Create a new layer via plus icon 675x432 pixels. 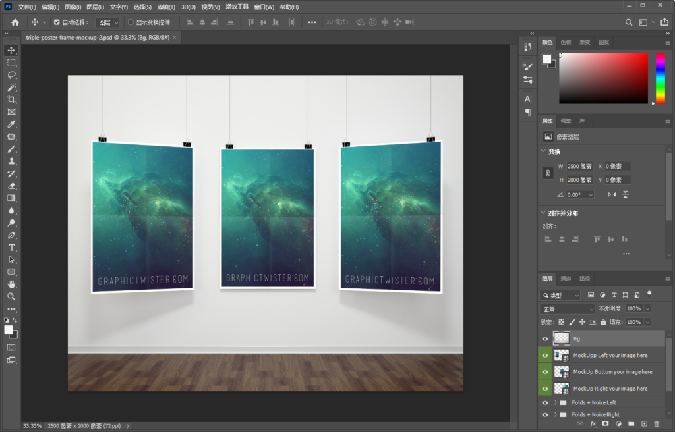(644, 424)
